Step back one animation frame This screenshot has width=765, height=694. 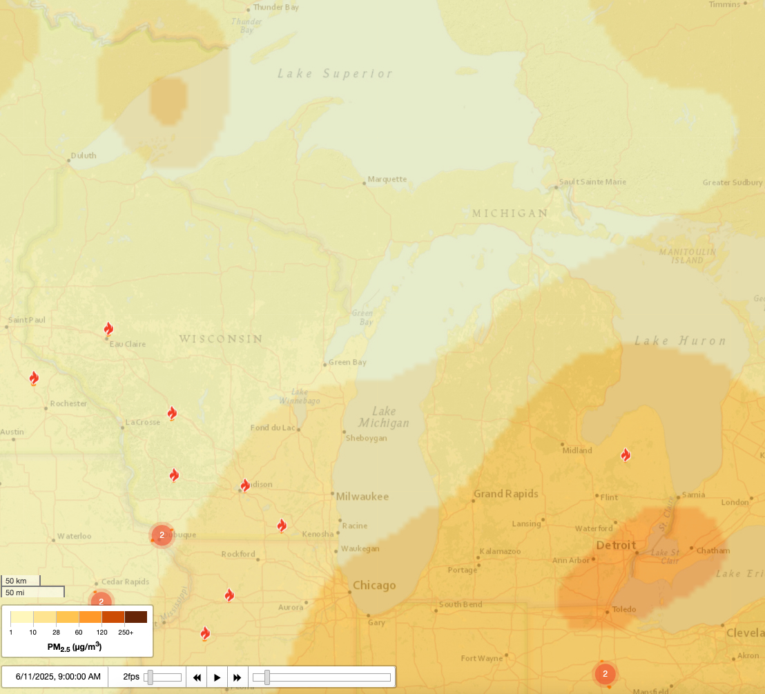tap(197, 677)
